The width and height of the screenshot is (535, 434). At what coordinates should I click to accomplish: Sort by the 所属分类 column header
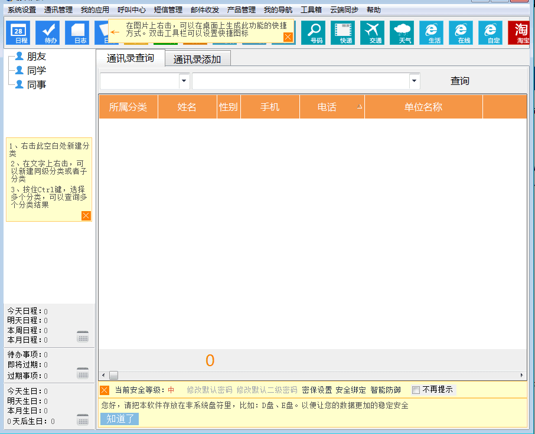(128, 107)
